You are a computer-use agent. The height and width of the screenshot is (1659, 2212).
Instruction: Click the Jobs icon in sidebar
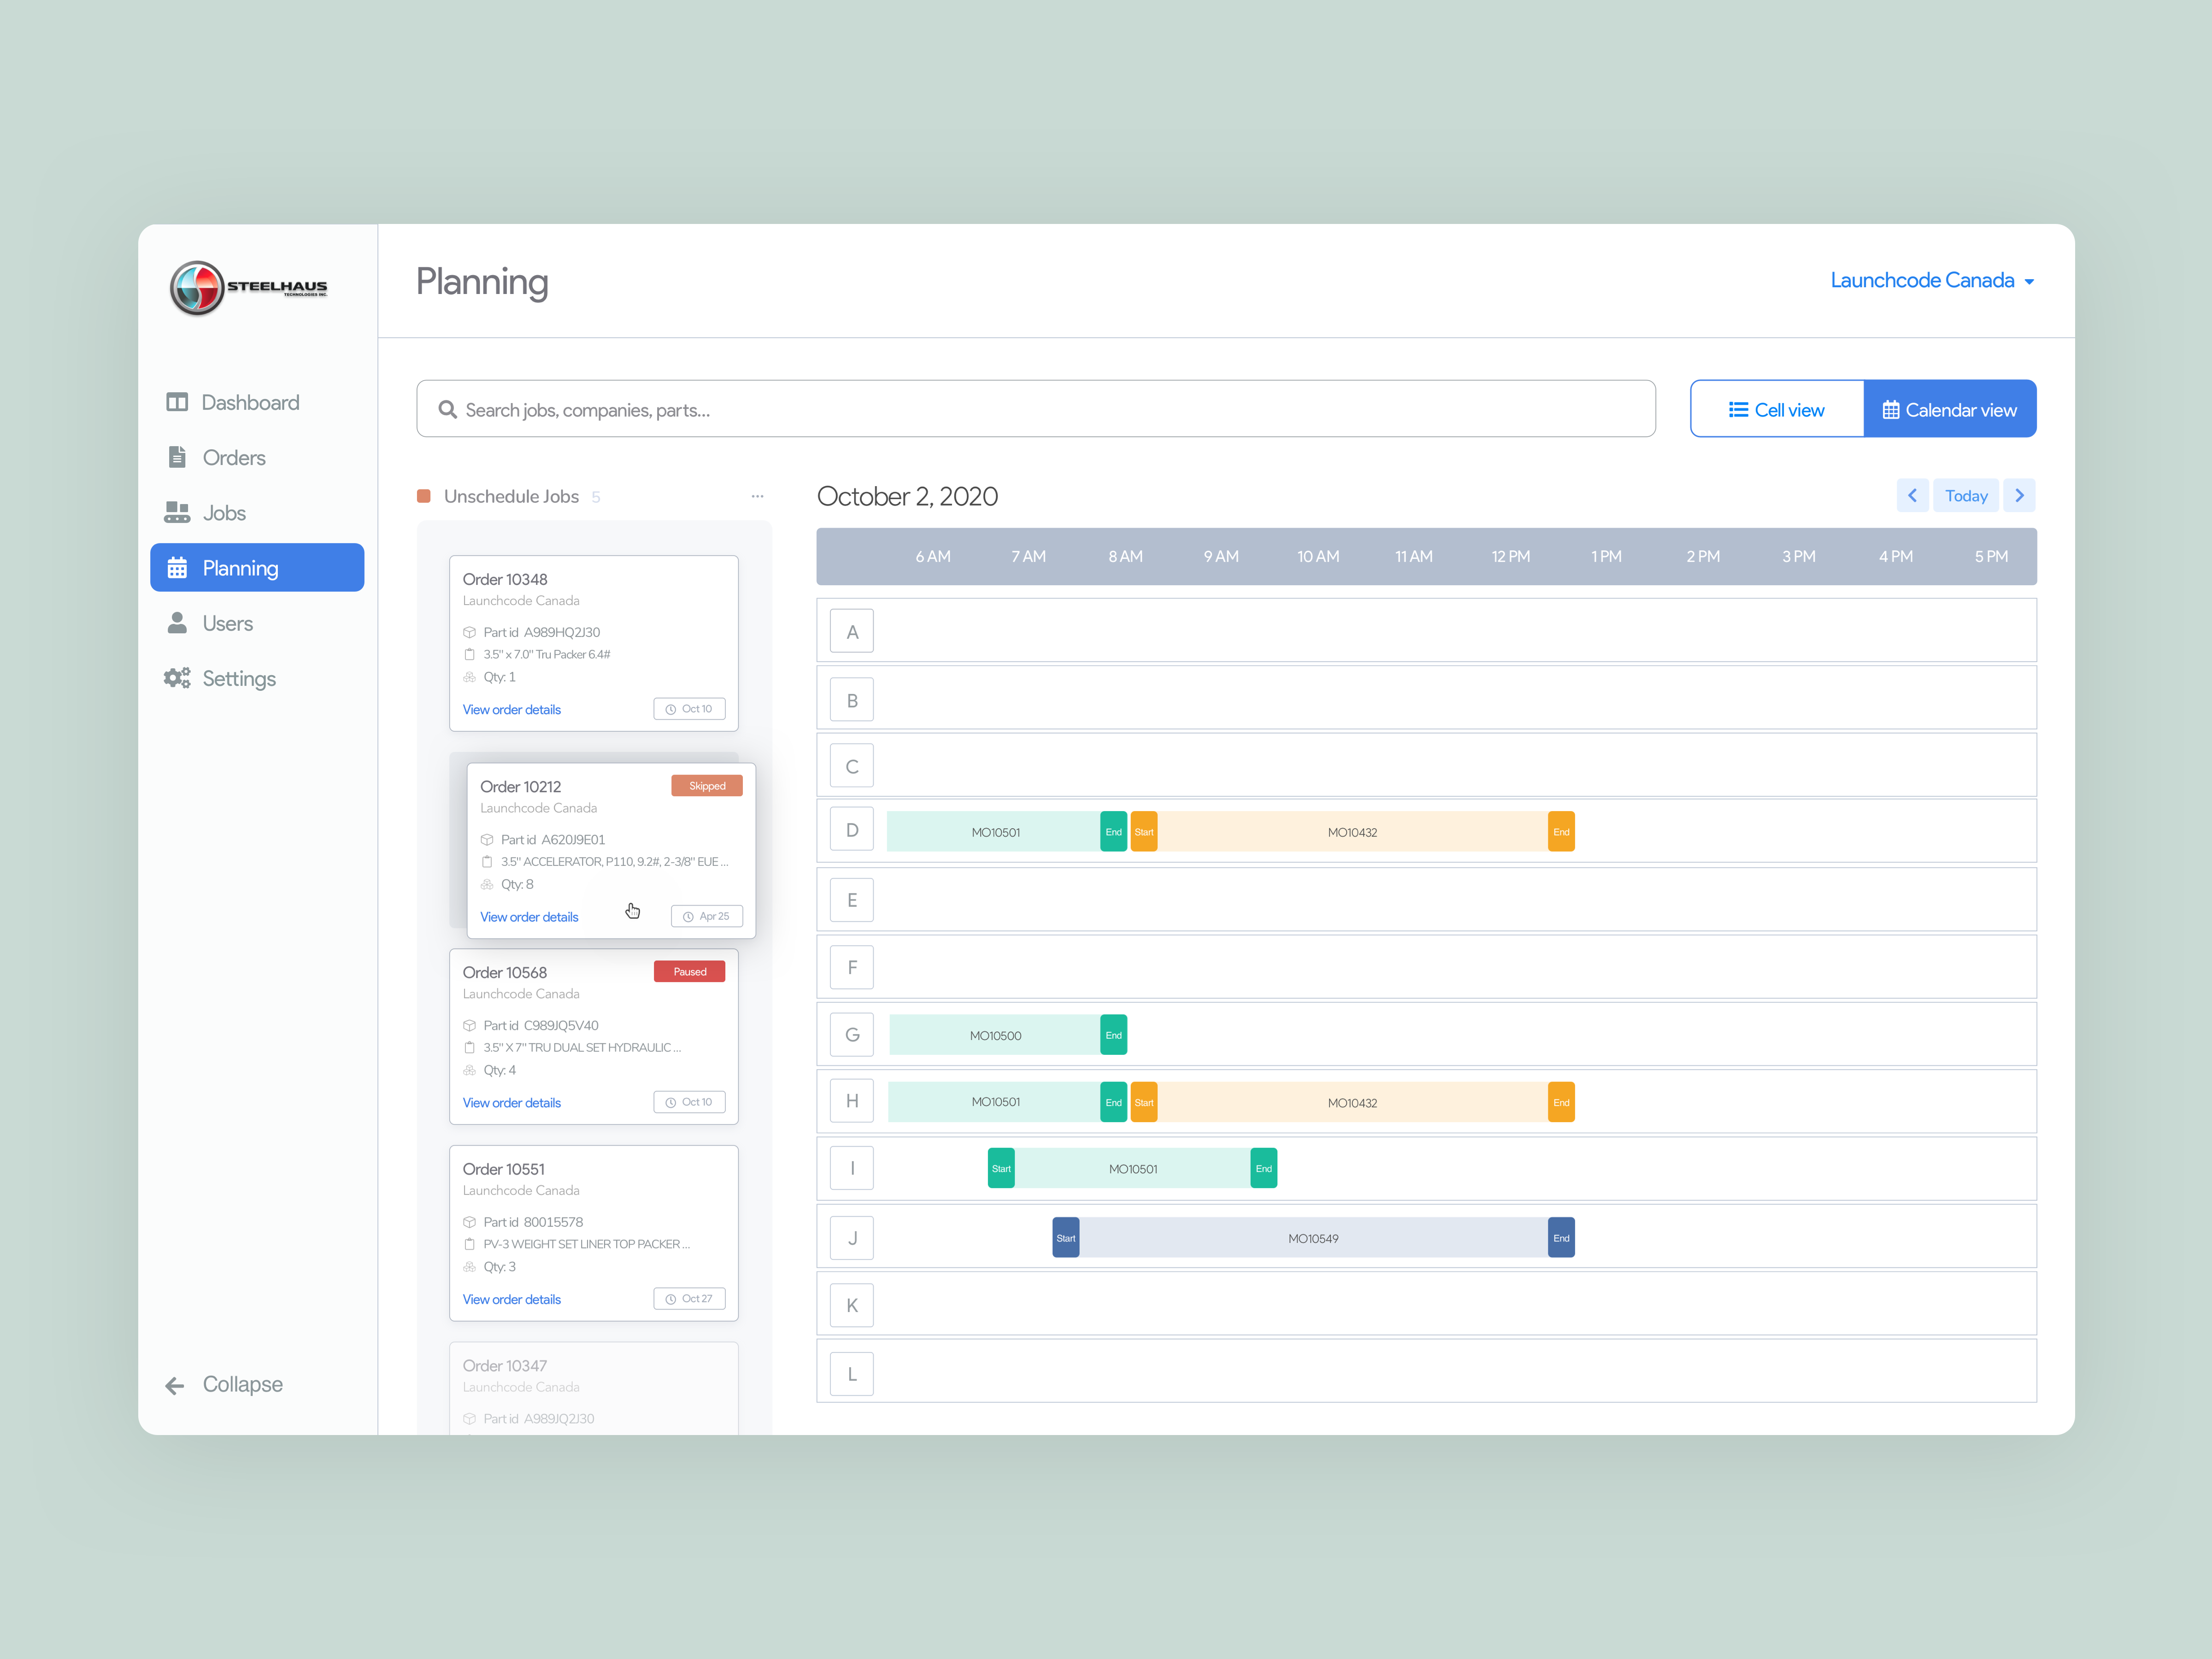[177, 512]
